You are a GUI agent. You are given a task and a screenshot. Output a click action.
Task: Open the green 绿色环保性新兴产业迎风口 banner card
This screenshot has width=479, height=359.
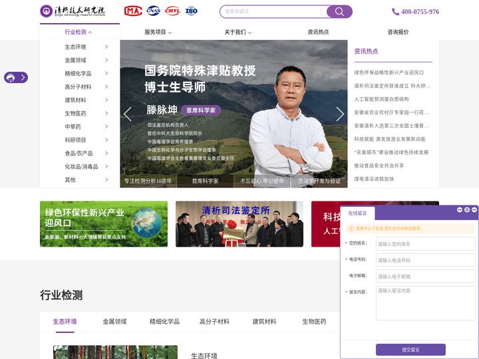coord(104,224)
